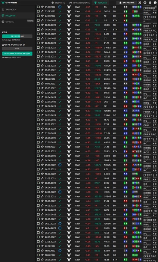Click the ЗАГРУЗИТЬ upload button
The height and width of the screenshot is (262, 158).
pyautogui.click(x=127, y=3)
